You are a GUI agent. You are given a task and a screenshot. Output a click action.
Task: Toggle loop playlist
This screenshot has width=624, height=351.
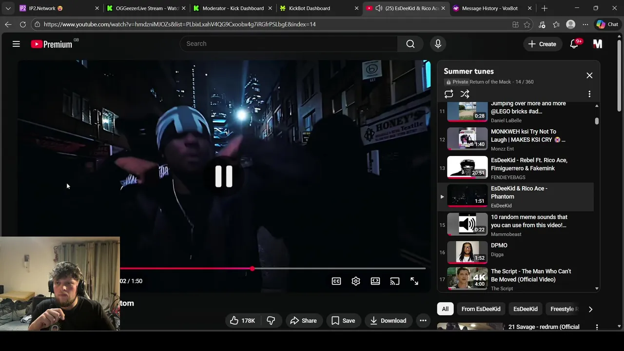point(448,94)
